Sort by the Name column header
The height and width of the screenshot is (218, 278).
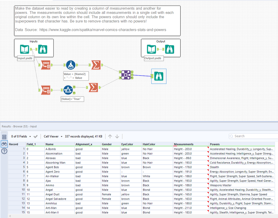(59, 144)
